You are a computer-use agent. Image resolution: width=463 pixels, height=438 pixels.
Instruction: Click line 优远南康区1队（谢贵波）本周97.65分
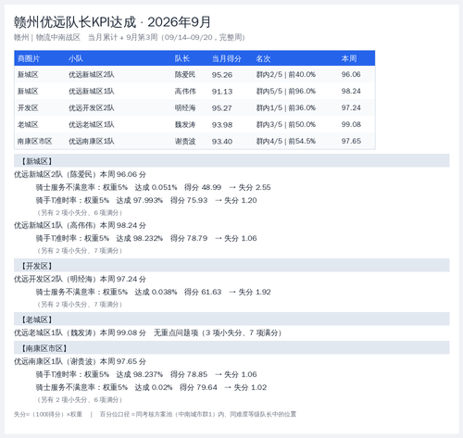(80, 361)
